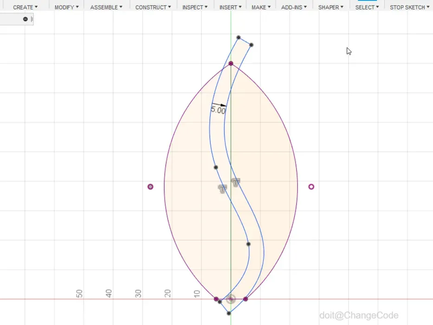This screenshot has height=325, width=433.
Task: Collapse the browser panel minus icon
Action: [26, 19]
